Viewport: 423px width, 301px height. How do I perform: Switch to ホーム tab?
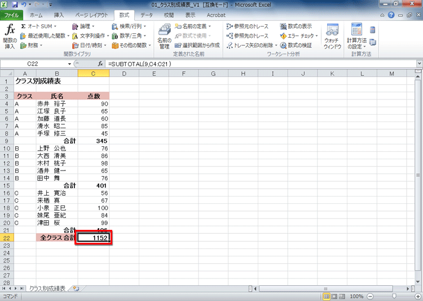tap(36, 15)
